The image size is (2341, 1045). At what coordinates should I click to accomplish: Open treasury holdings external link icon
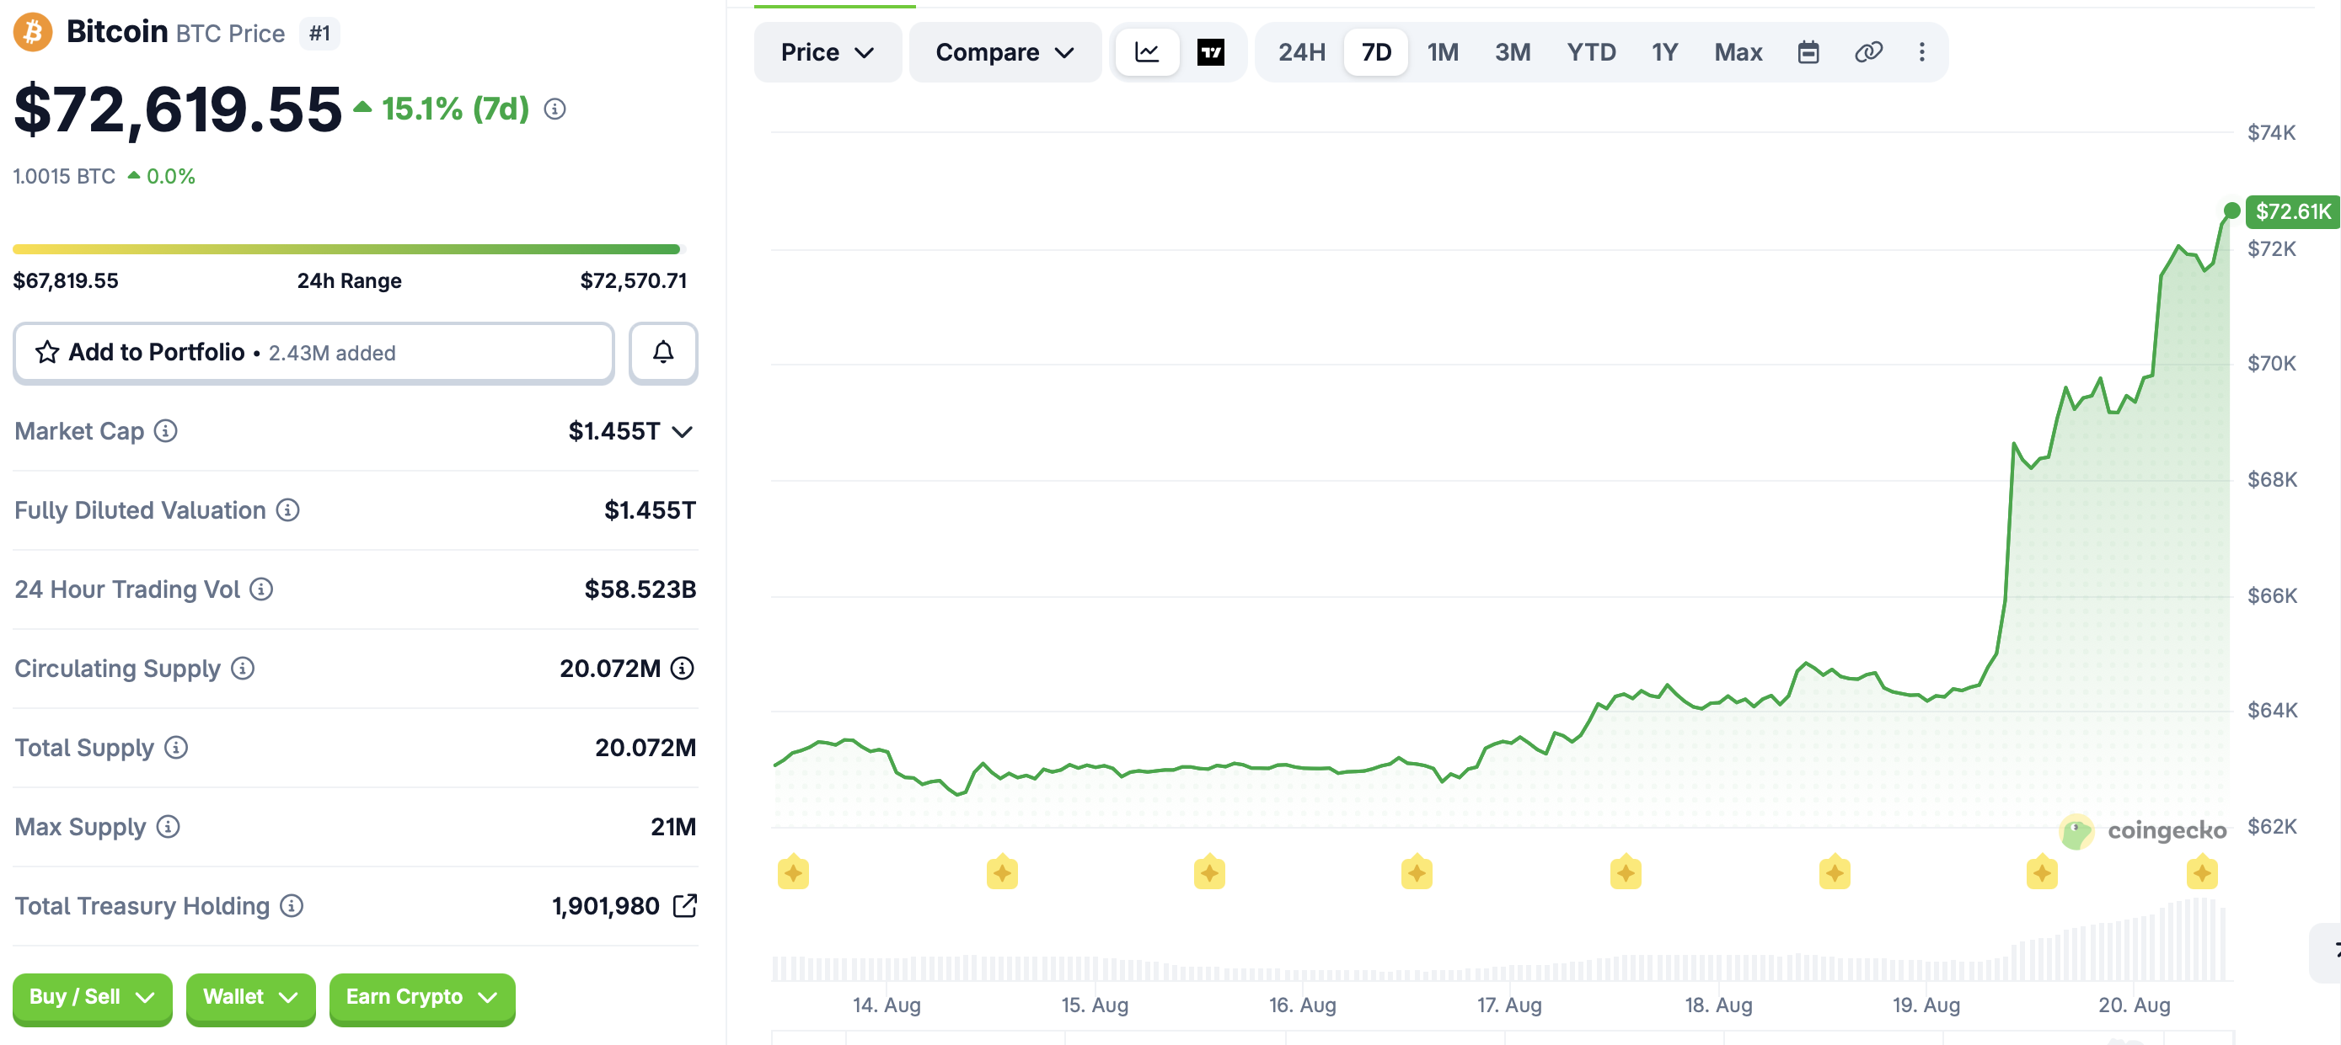684,905
